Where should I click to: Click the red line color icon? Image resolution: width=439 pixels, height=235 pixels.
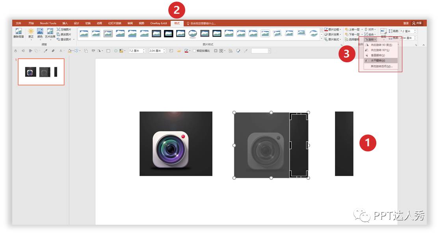[186, 51]
